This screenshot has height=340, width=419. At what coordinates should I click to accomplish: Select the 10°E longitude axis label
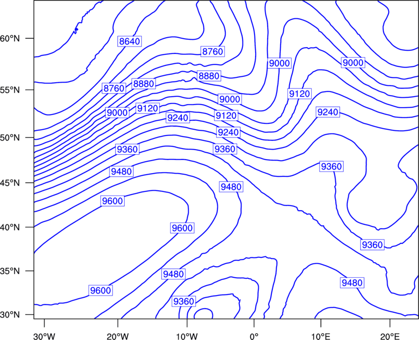[321, 336]
